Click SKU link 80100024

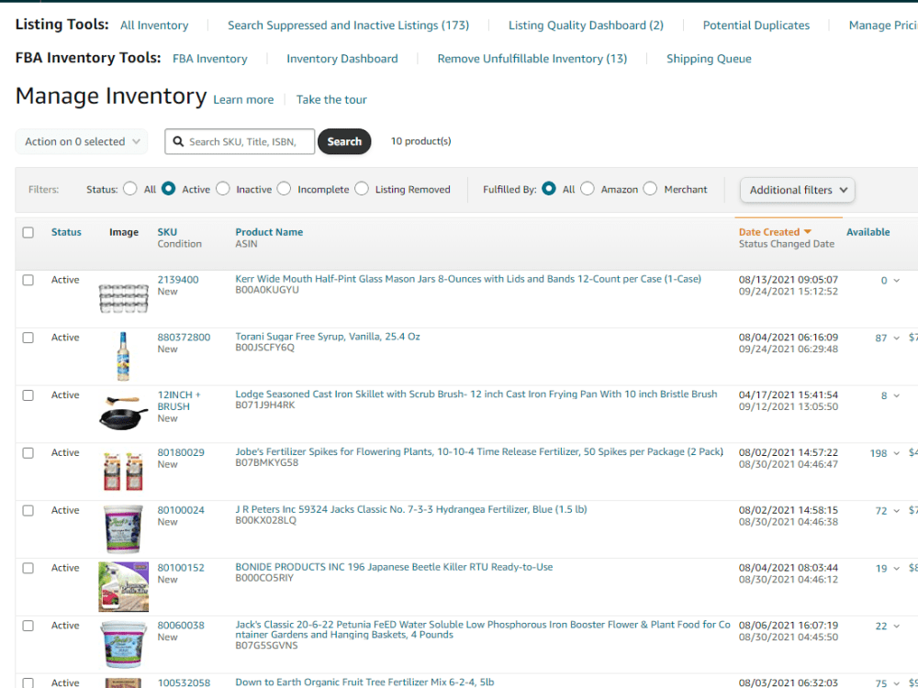(x=181, y=510)
